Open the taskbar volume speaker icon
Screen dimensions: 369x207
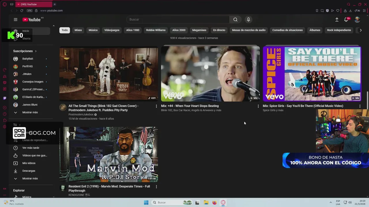(x=350, y=202)
